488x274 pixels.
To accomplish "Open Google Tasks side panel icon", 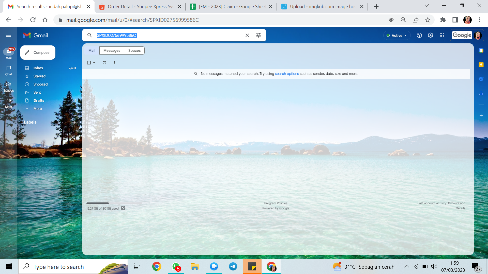I will (x=481, y=79).
